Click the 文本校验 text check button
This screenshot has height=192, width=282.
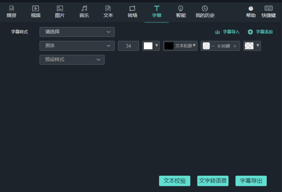174,181
